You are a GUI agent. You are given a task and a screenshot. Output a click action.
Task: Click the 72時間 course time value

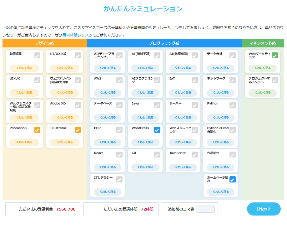(x=147, y=209)
